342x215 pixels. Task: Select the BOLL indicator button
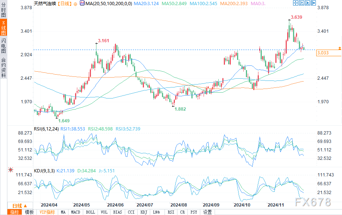[90, 212]
